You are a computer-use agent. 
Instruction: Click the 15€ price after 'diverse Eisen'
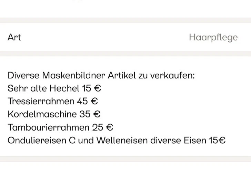pos(217,141)
